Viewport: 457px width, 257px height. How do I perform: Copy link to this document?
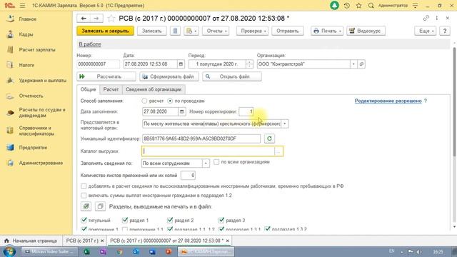tap(426, 18)
